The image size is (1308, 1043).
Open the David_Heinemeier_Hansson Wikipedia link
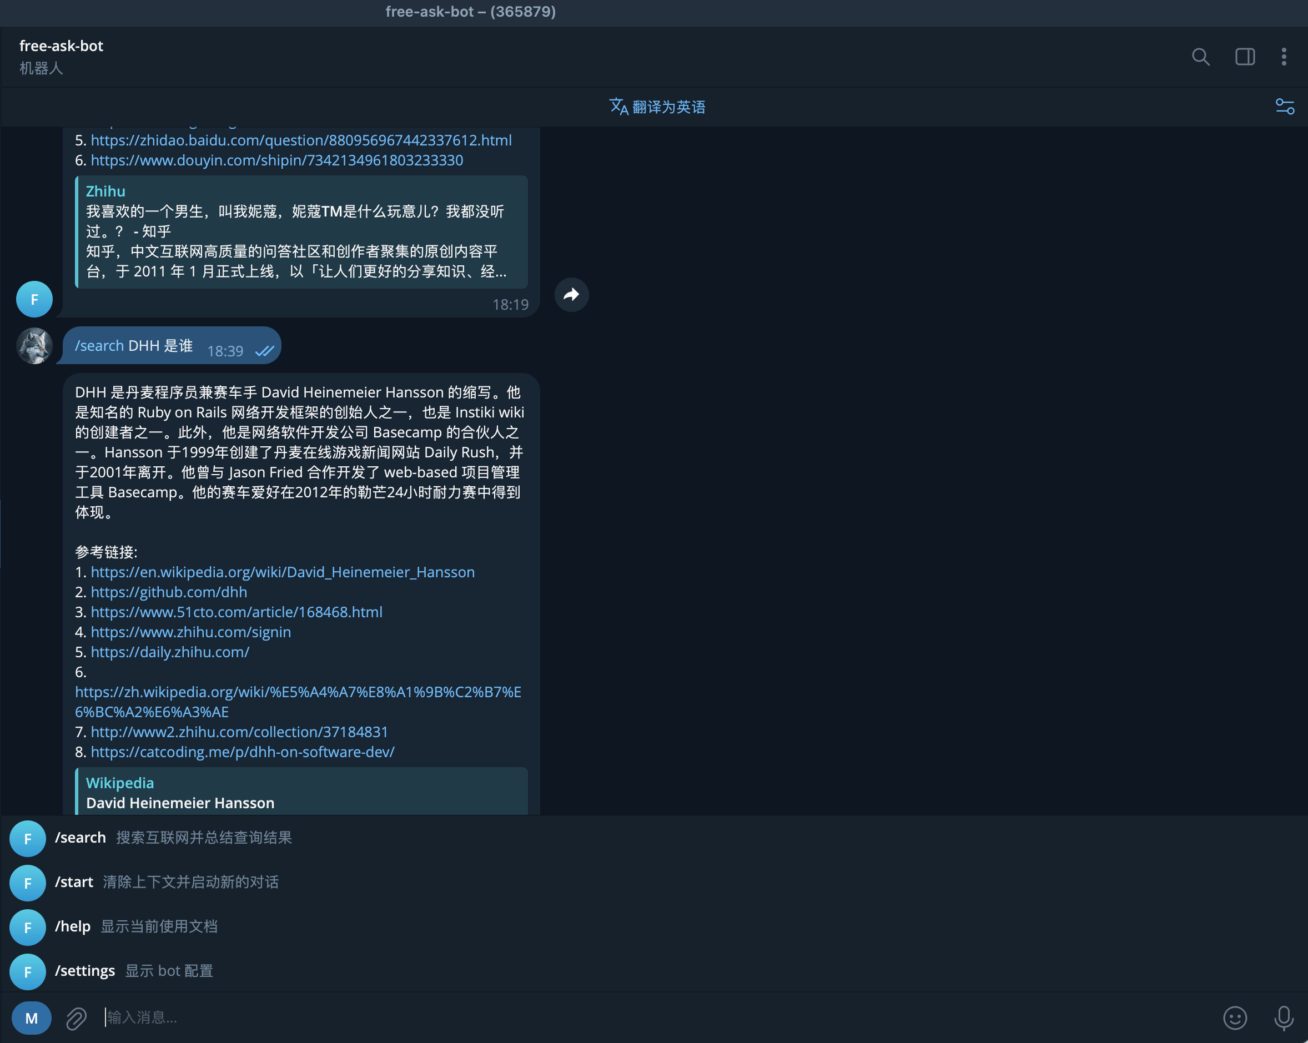coord(282,572)
